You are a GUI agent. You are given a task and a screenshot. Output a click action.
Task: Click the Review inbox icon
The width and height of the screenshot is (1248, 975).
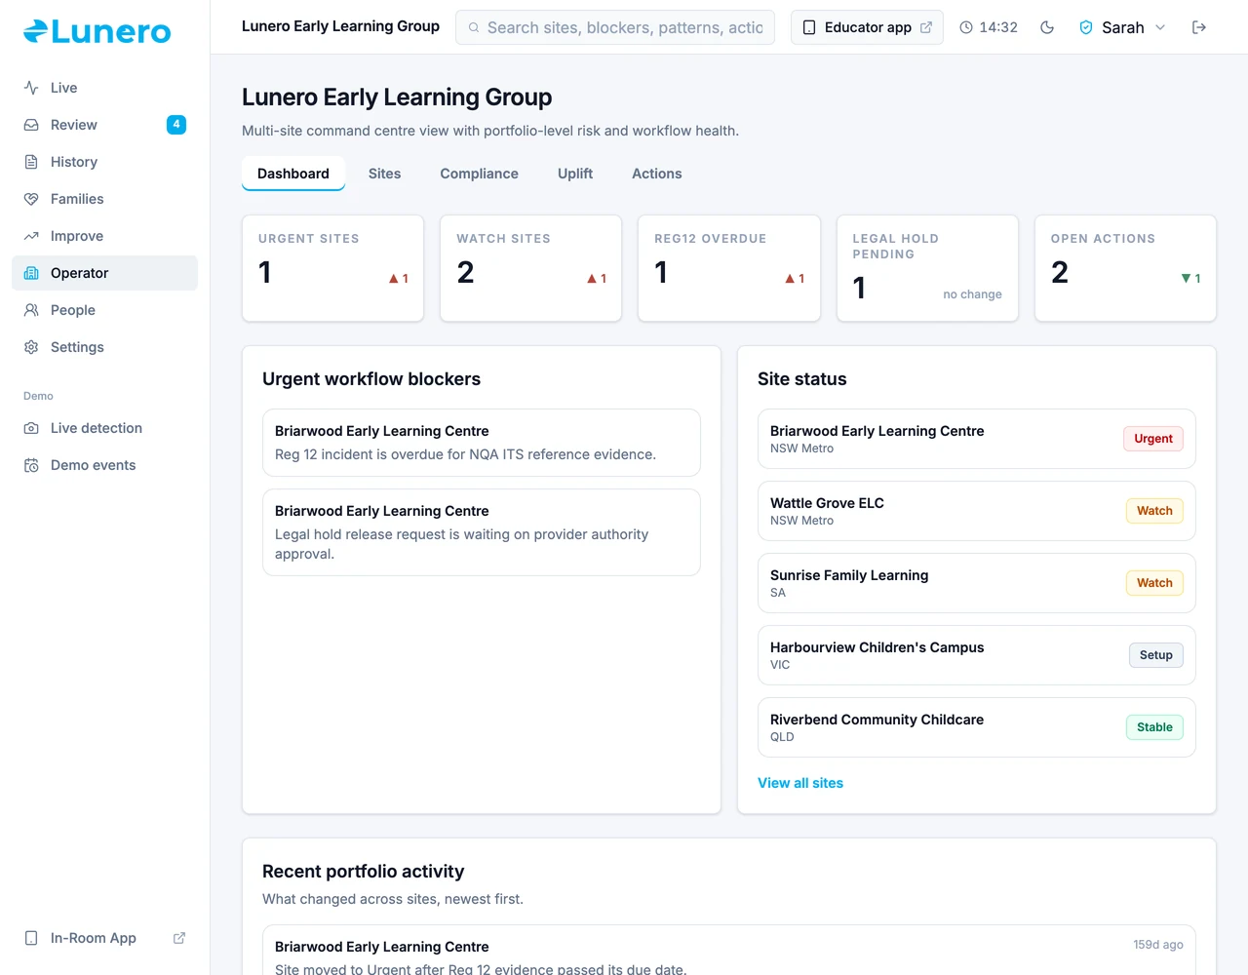31,125
